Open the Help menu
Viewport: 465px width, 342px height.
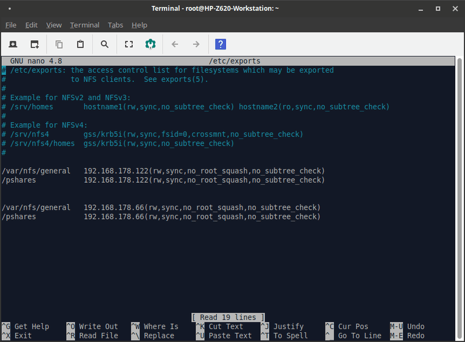[139, 25]
